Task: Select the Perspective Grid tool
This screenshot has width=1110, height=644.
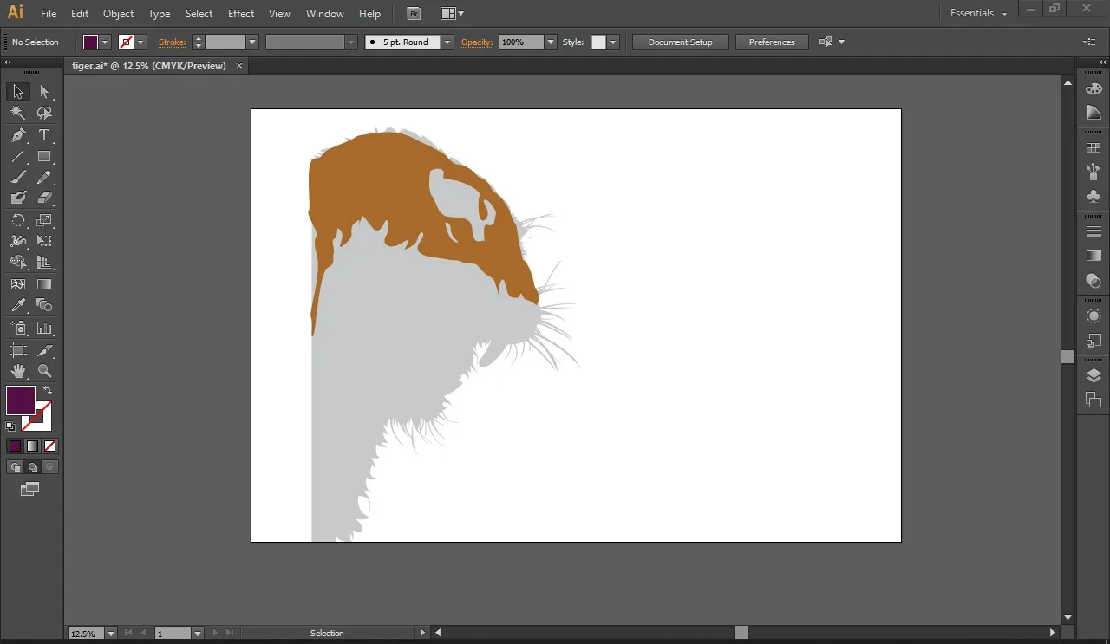Action: [44, 262]
